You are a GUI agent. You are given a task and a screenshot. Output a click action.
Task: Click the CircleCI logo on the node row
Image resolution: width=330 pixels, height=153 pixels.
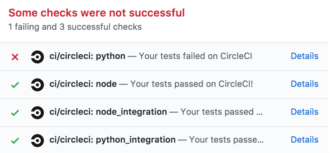click(x=37, y=85)
